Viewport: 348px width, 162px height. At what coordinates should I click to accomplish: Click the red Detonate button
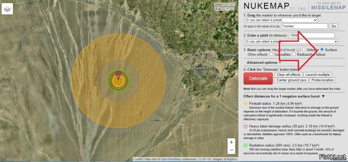pos(258,78)
